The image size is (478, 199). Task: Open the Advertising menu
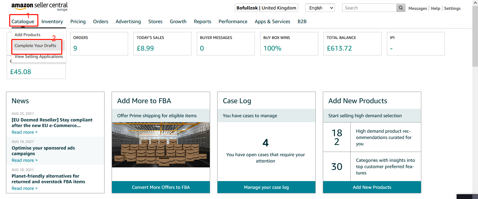(128, 21)
